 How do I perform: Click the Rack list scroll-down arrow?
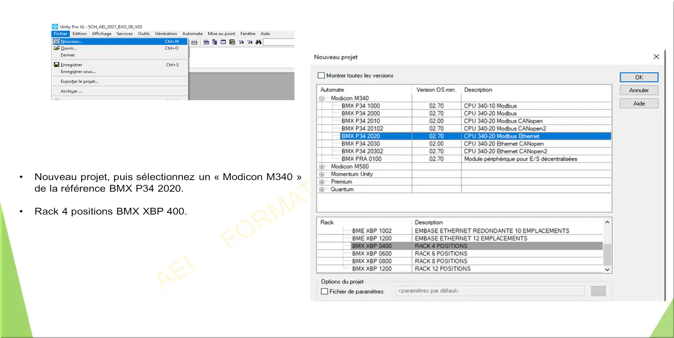point(607,270)
